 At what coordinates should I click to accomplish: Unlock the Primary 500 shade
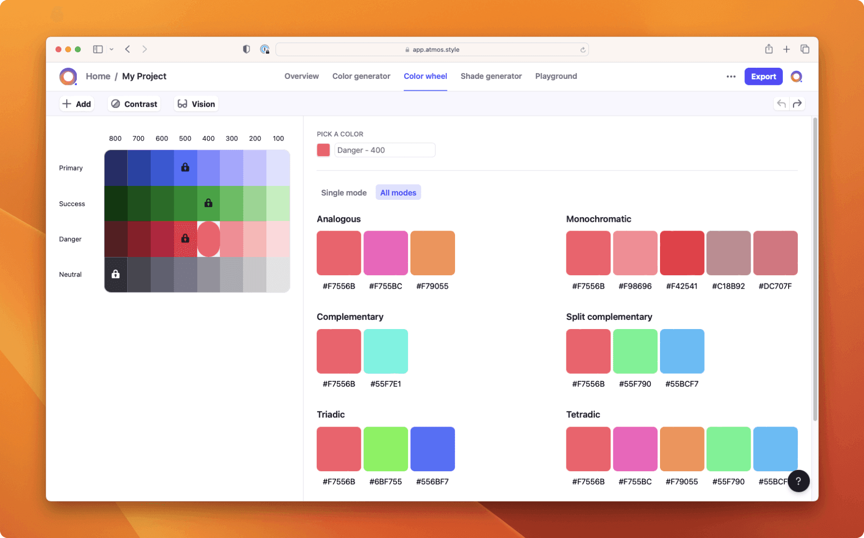(x=185, y=167)
